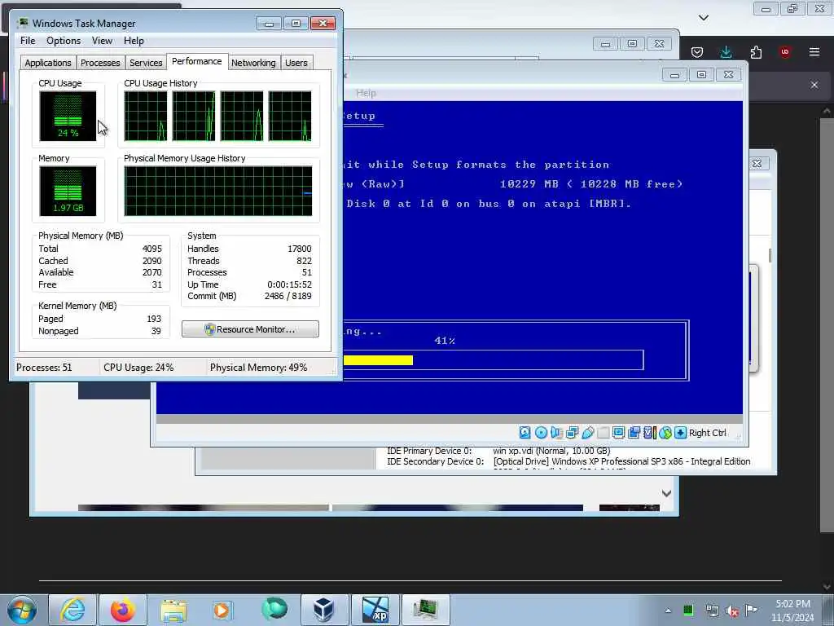Click the yellow format progress bar
This screenshot has height=626, width=834.
click(x=378, y=360)
